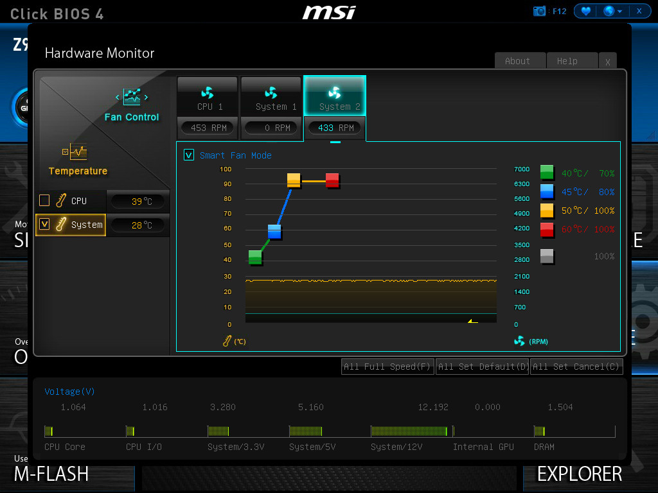Open favorites via the heart icon
This screenshot has height=493, width=658.
[x=586, y=11]
